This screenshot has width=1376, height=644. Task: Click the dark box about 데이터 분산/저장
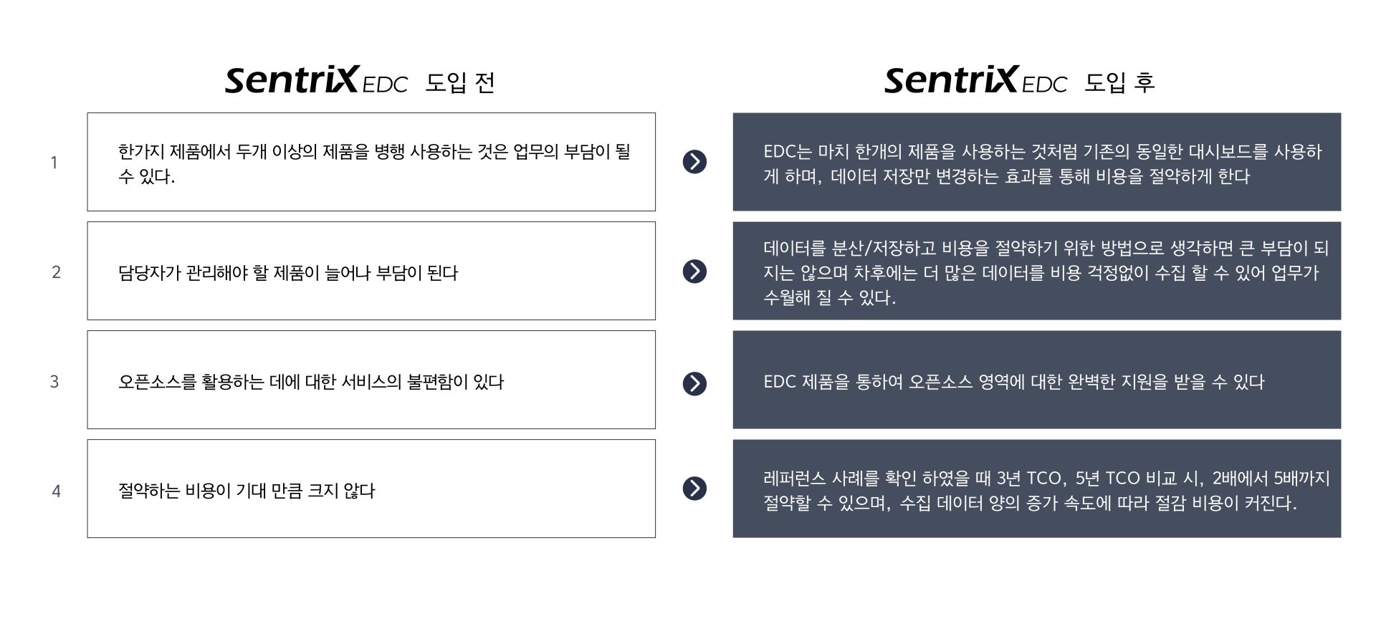click(1036, 271)
